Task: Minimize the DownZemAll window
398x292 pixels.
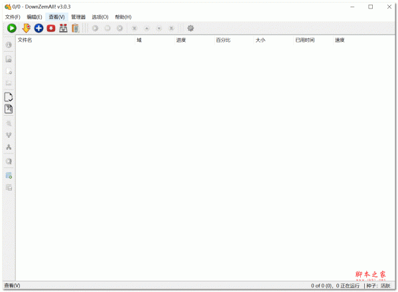Action: (352, 7)
